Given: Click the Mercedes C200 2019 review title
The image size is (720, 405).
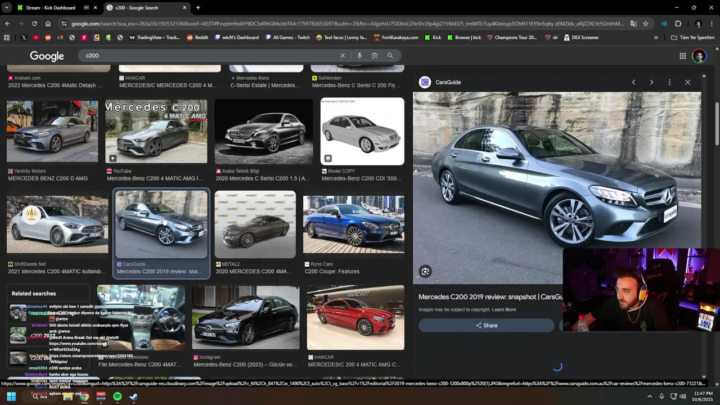Looking at the screenshot, I should [490, 297].
